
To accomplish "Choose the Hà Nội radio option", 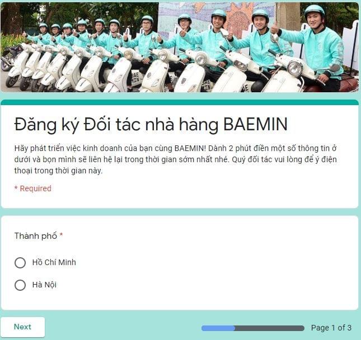I will pyautogui.click(x=20, y=285).
